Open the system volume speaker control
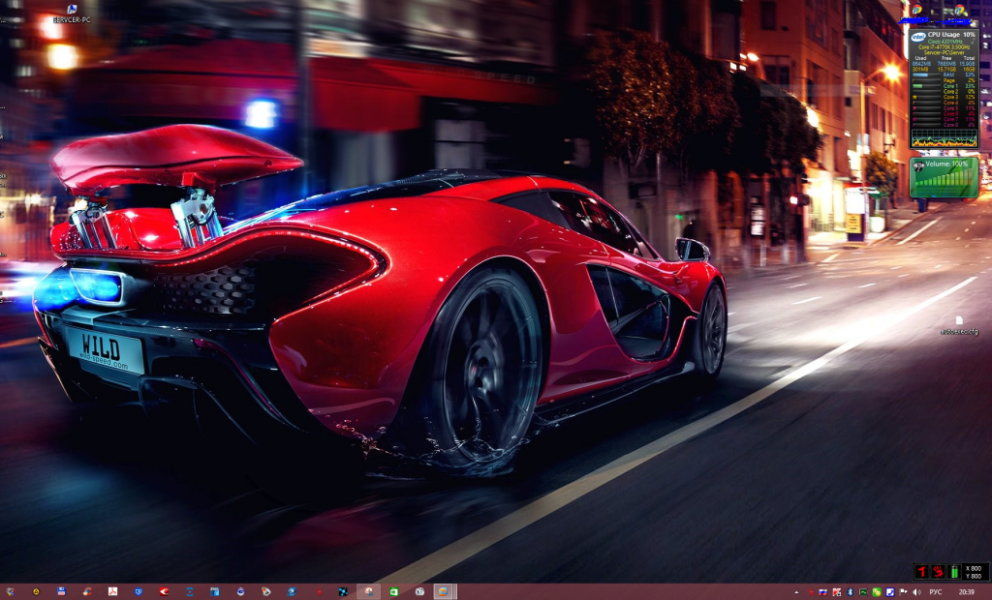992x600 pixels. tap(916, 591)
